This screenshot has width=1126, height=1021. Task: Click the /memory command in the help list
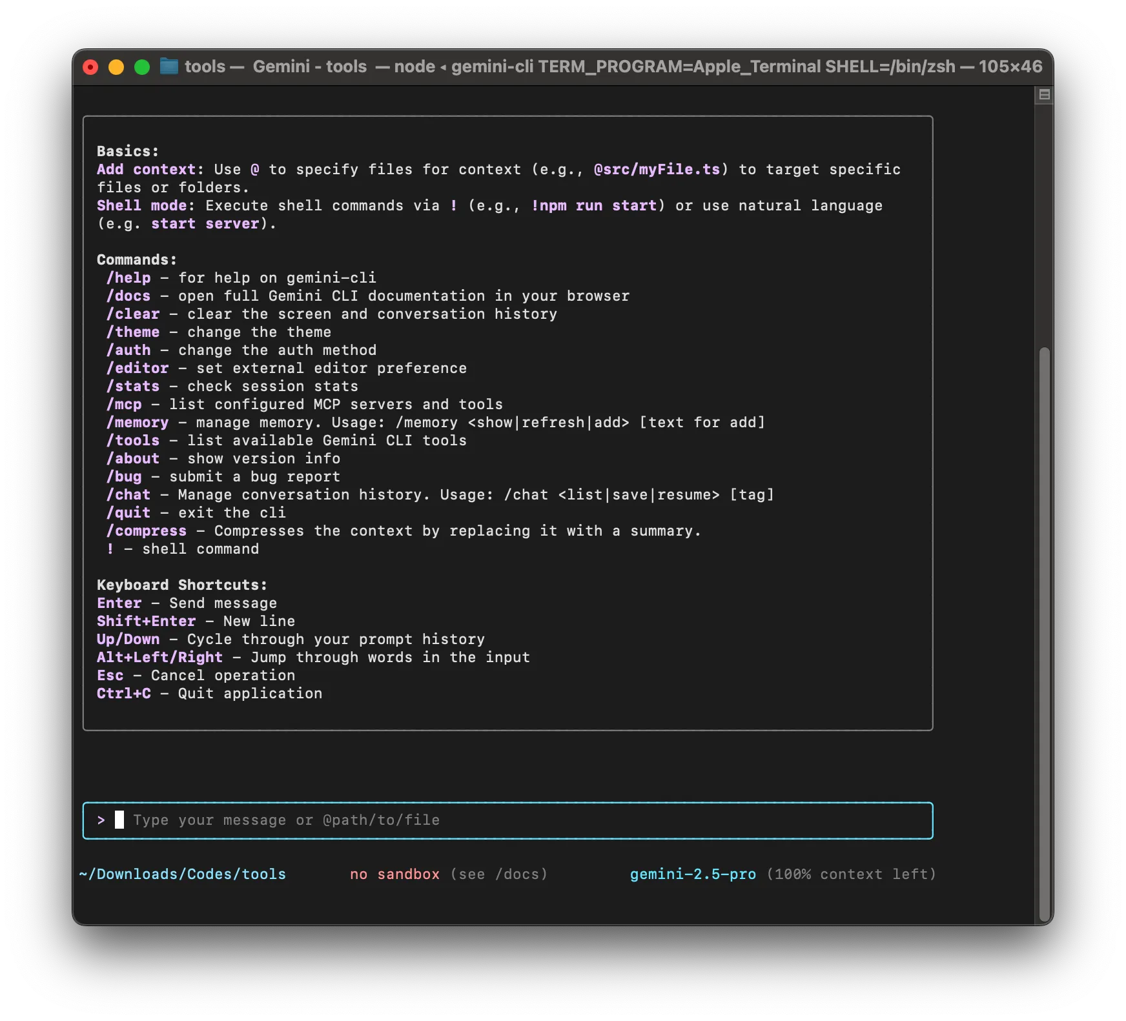point(138,422)
